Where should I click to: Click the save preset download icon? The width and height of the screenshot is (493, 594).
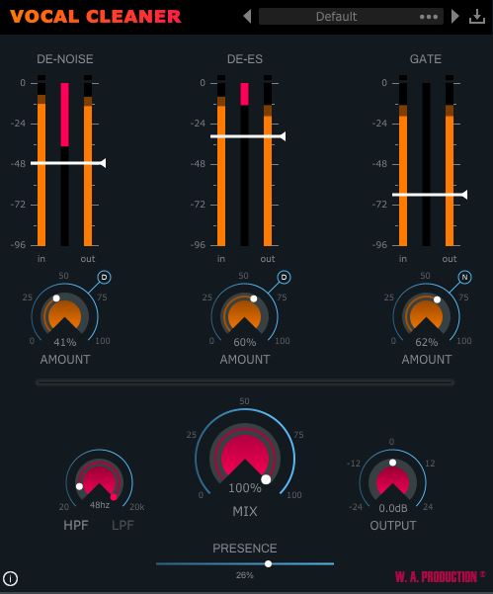pos(477,17)
